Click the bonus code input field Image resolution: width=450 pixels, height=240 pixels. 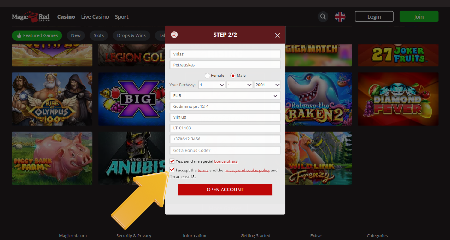point(225,150)
